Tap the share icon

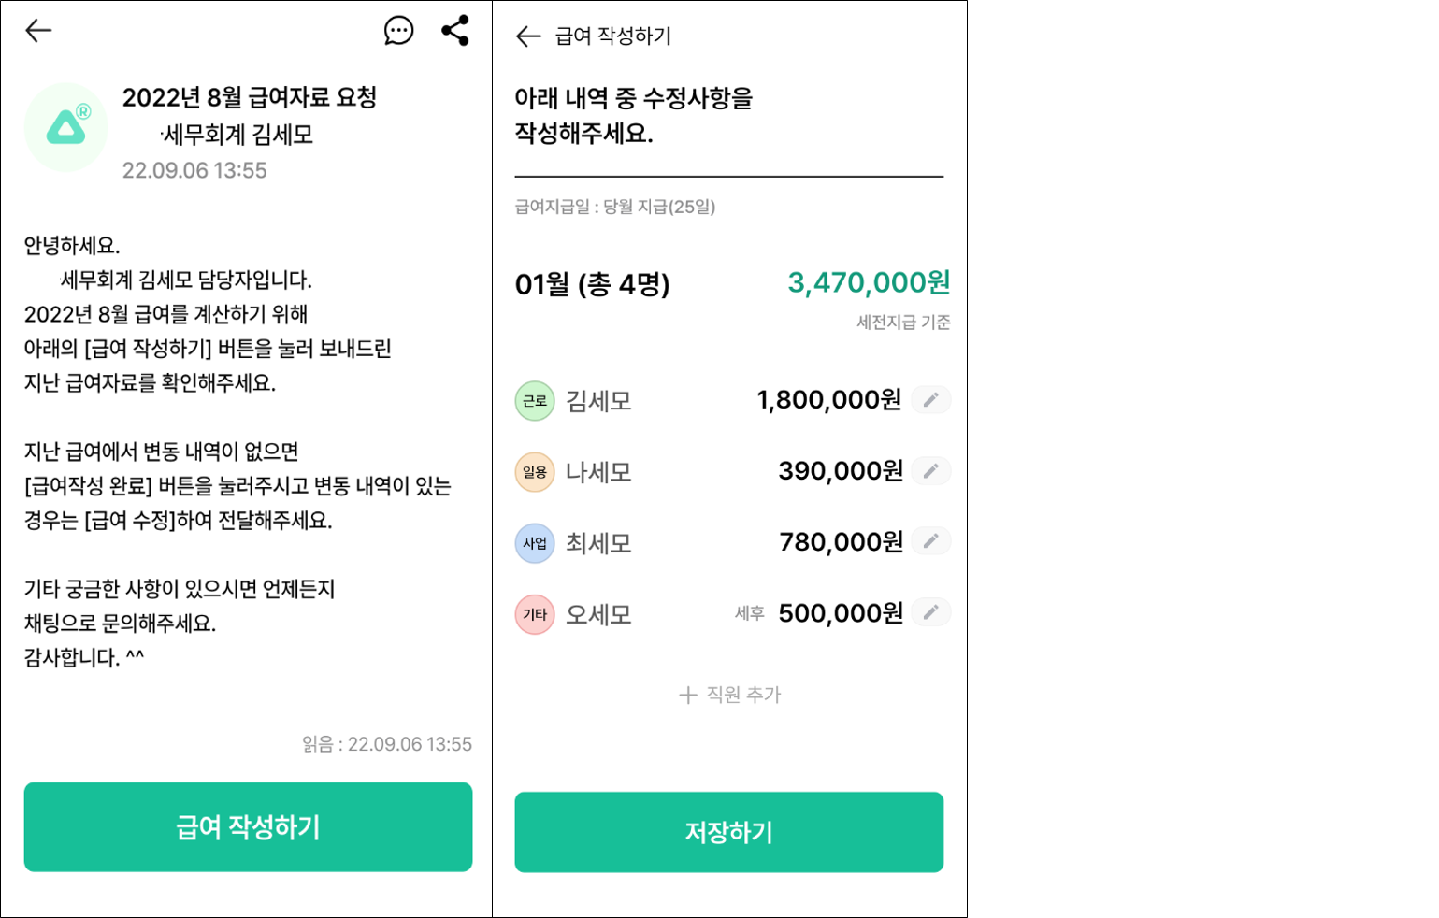[455, 31]
